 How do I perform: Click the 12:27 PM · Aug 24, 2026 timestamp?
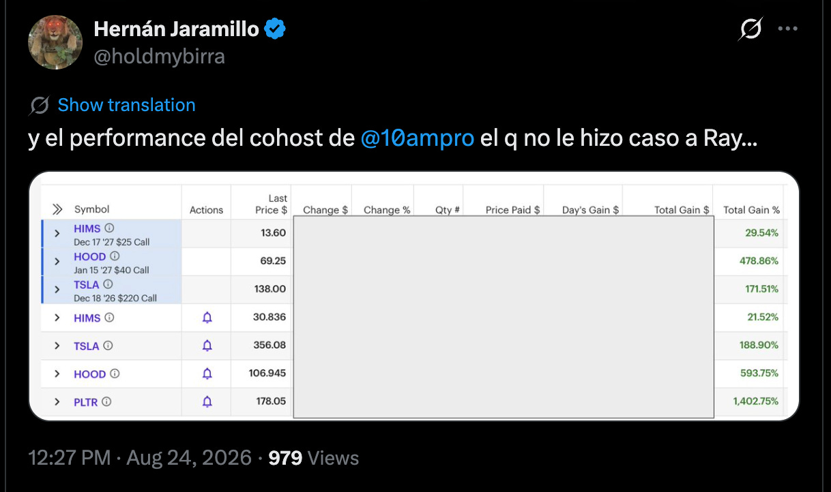(x=140, y=457)
